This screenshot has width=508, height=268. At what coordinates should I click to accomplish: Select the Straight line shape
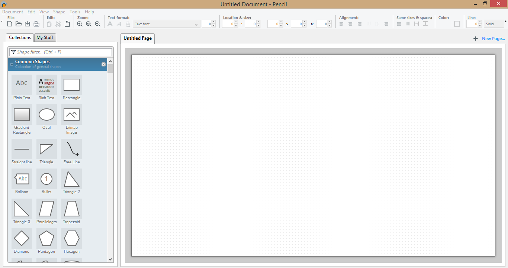(22, 152)
